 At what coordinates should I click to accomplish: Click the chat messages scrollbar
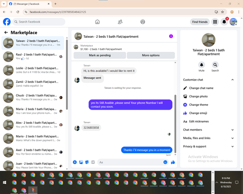tap(175, 124)
